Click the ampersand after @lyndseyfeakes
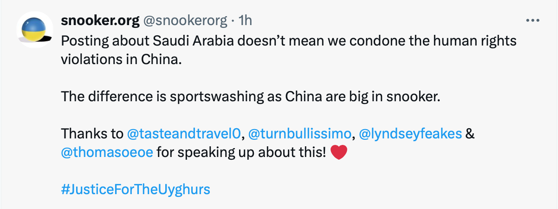This screenshot has width=558, height=209. point(469,134)
